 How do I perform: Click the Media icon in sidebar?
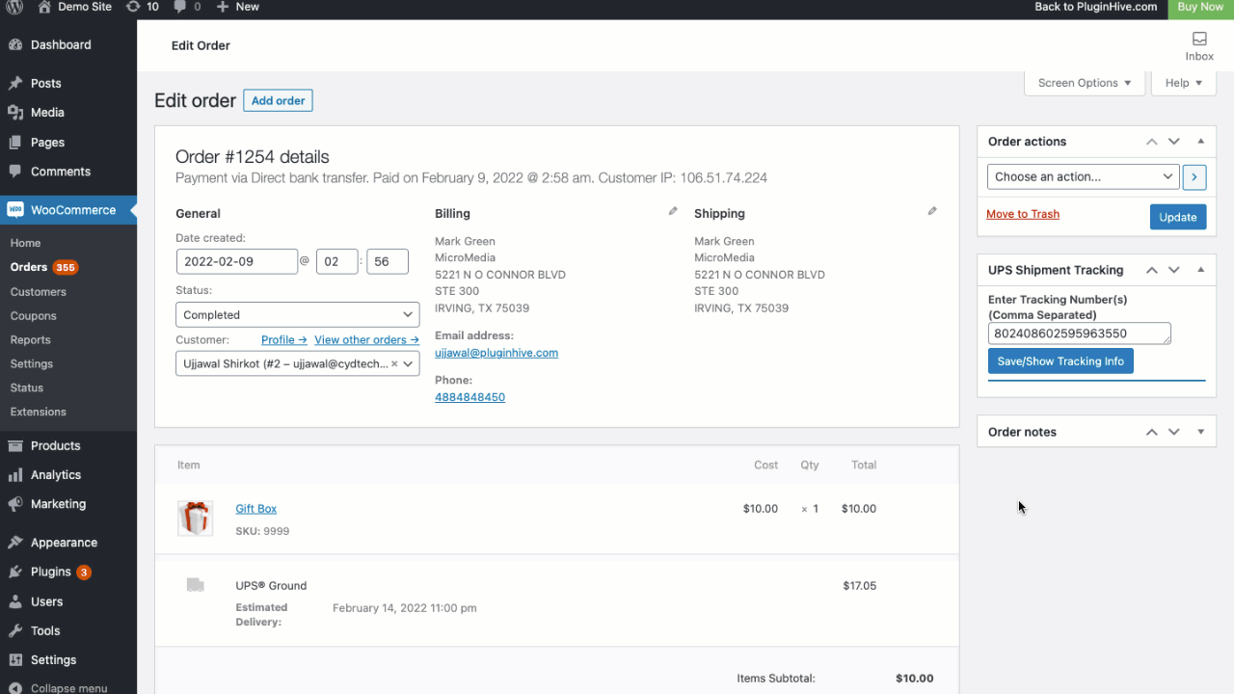tap(15, 113)
